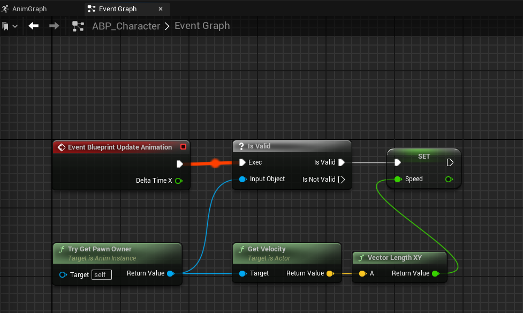
Task: Click the red delegate pin on event node
Action: (183, 147)
